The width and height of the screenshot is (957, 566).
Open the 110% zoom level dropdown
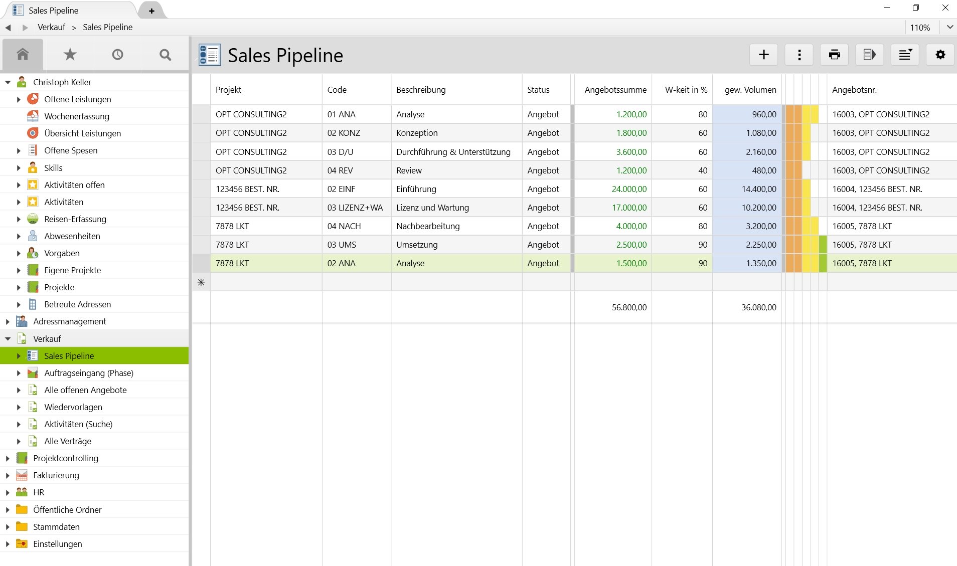click(x=949, y=27)
